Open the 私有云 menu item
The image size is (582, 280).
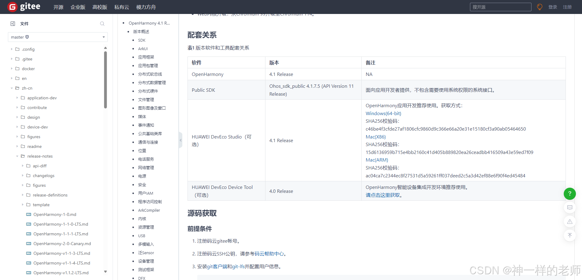pyautogui.click(x=122, y=7)
